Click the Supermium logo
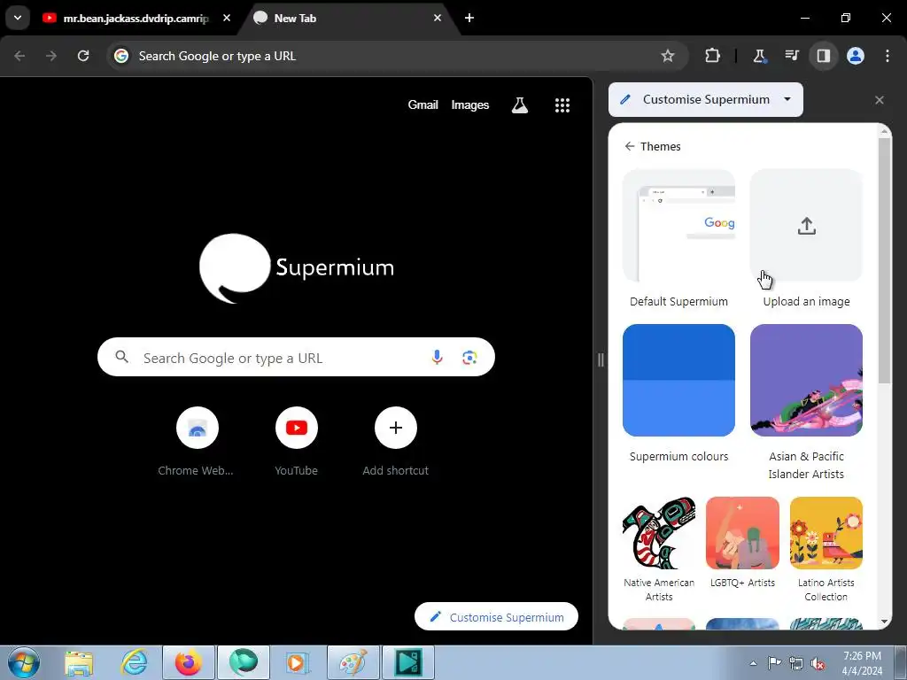Image resolution: width=907 pixels, height=680 pixels. 296,267
